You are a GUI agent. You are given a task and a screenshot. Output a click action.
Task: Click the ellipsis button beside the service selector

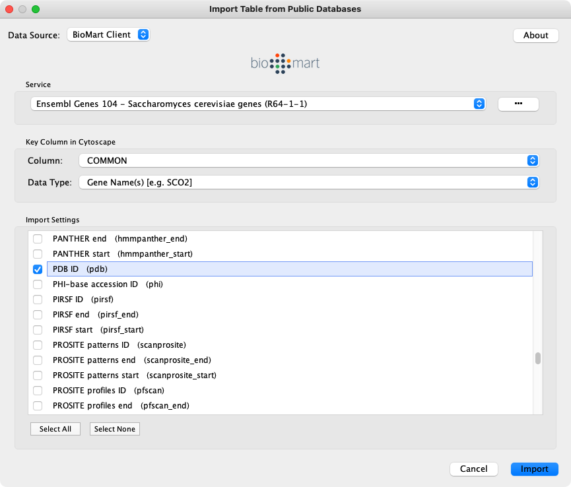[518, 104]
